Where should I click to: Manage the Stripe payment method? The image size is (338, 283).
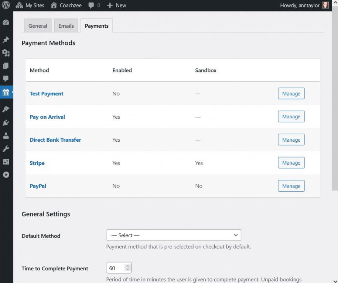[291, 163]
